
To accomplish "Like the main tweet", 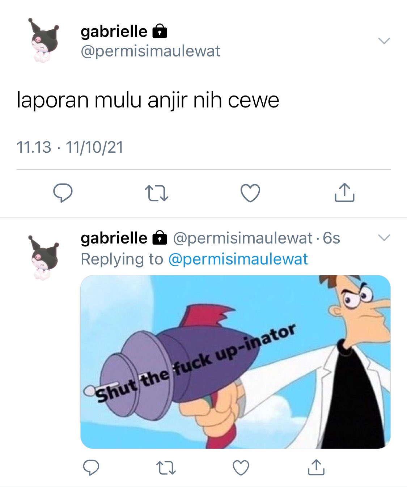I will click(250, 193).
